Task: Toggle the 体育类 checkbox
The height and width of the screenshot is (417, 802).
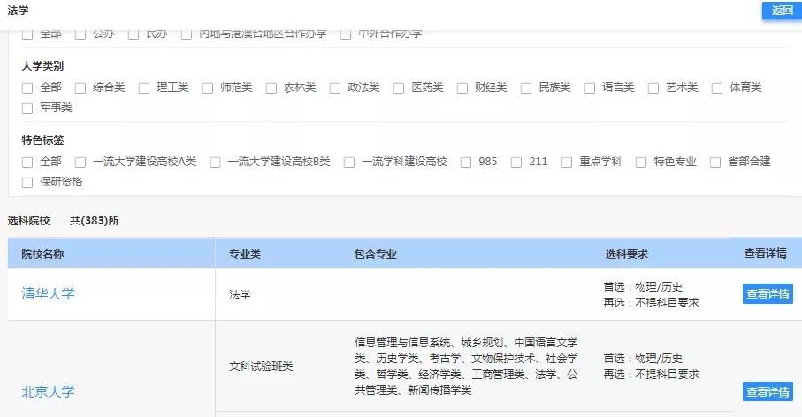Action: [x=717, y=87]
